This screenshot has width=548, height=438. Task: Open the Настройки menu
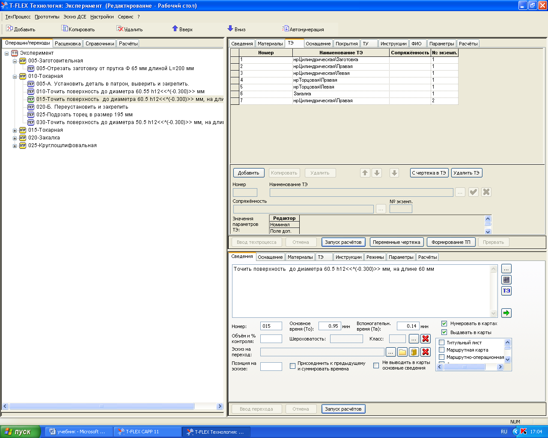(x=102, y=17)
